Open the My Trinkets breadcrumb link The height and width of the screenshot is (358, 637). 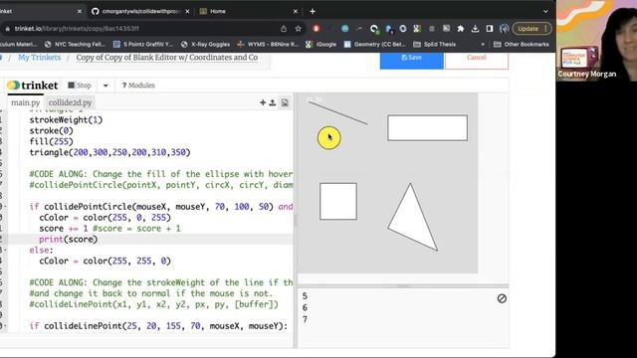tap(40, 58)
